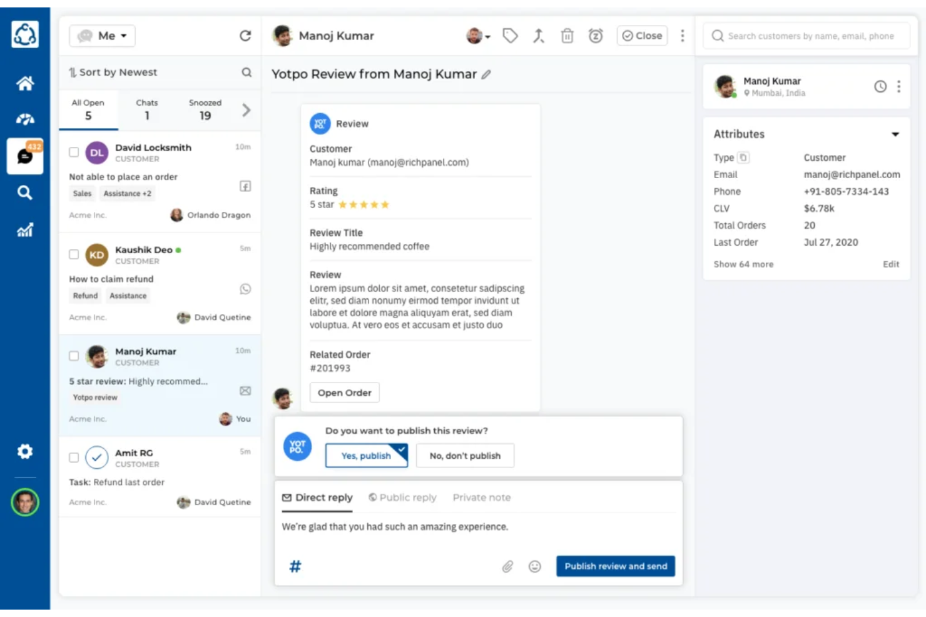Insert an emoji in the reply box
Viewport: 926px width, 617px height.
tap(534, 566)
